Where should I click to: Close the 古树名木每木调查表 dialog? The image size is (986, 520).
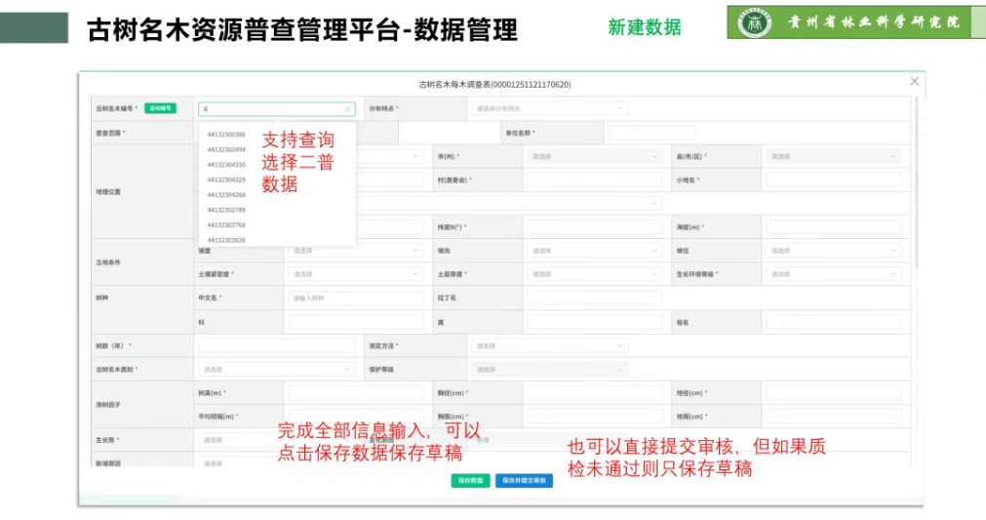pyautogui.click(x=914, y=82)
